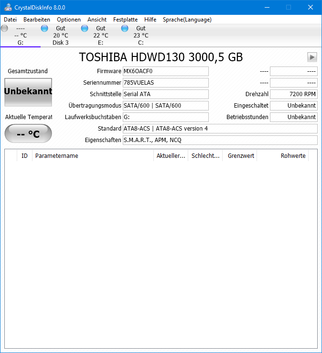Open the Hilfe menu

point(150,20)
